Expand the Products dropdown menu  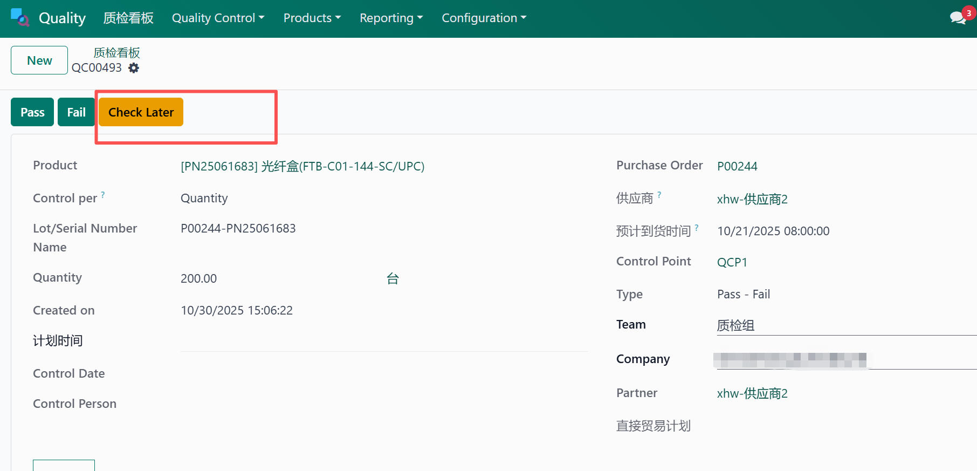tap(312, 18)
